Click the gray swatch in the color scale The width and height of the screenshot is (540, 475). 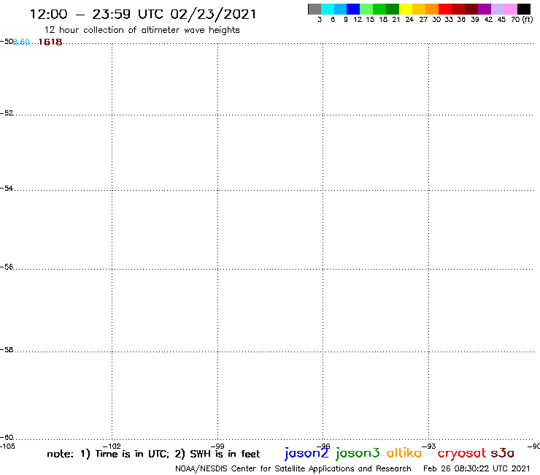[315, 9]
